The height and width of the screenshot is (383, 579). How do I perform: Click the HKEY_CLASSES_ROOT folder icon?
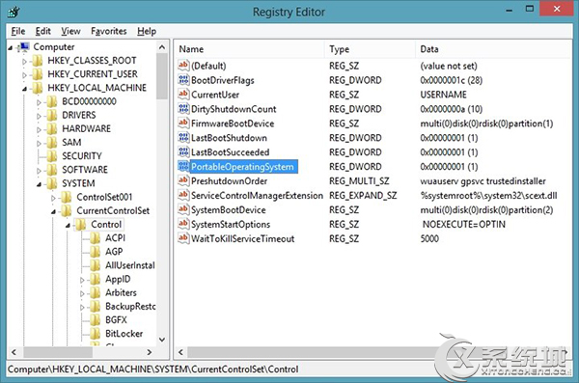38,61
